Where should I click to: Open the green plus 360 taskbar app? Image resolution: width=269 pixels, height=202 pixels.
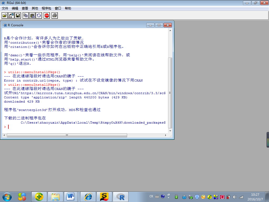tap(39, 197)
